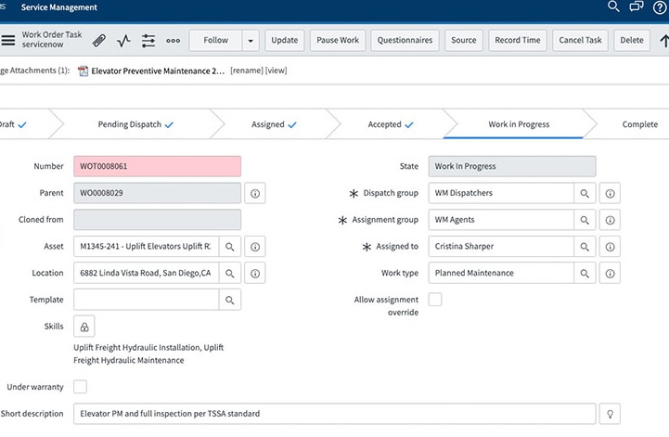Open lookup search for Assigned to field
This screenshot has height=437, width=669.
click(x=585, y=247)
